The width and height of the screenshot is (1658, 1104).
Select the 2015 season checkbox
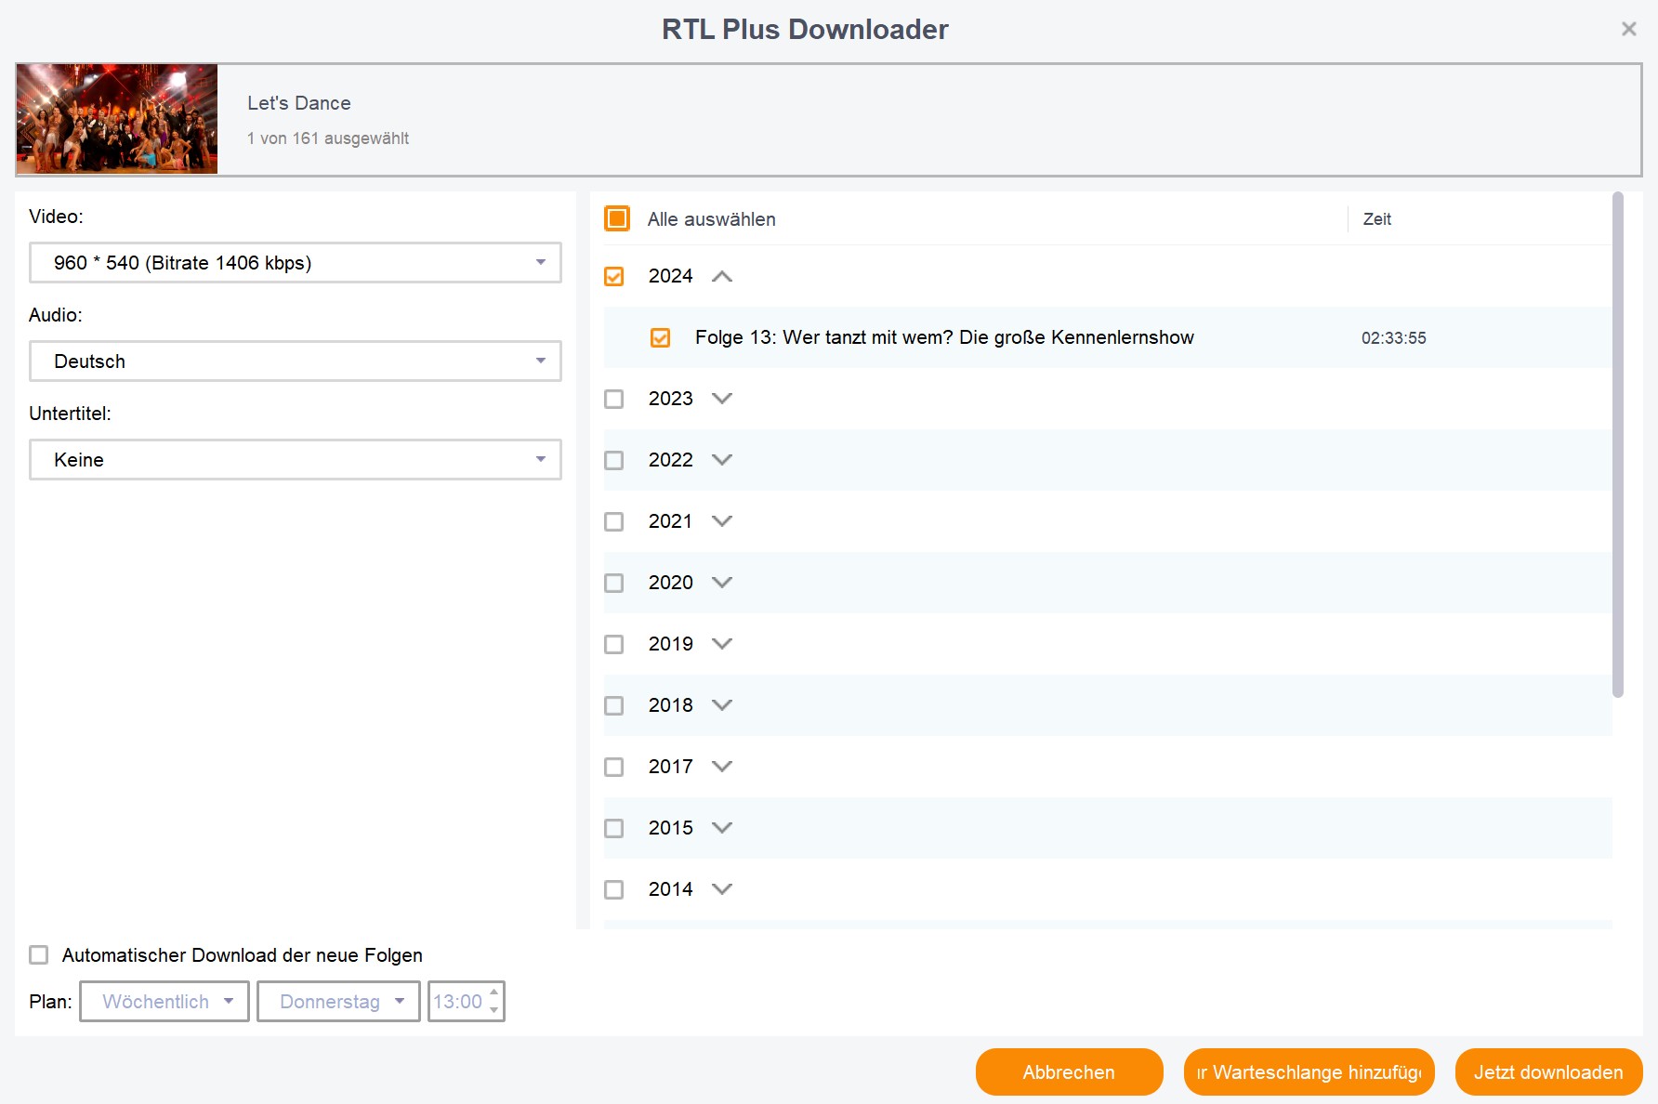614,828
